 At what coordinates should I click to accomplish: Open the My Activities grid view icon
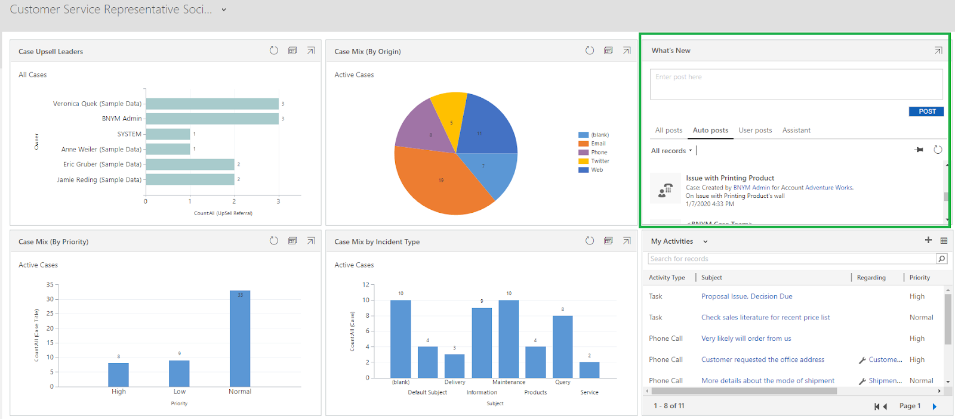[944, 241]
